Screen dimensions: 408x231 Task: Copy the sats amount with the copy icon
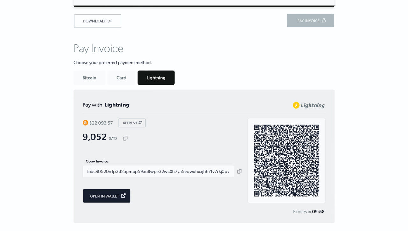pyautogui.click(x=125, y=138)
